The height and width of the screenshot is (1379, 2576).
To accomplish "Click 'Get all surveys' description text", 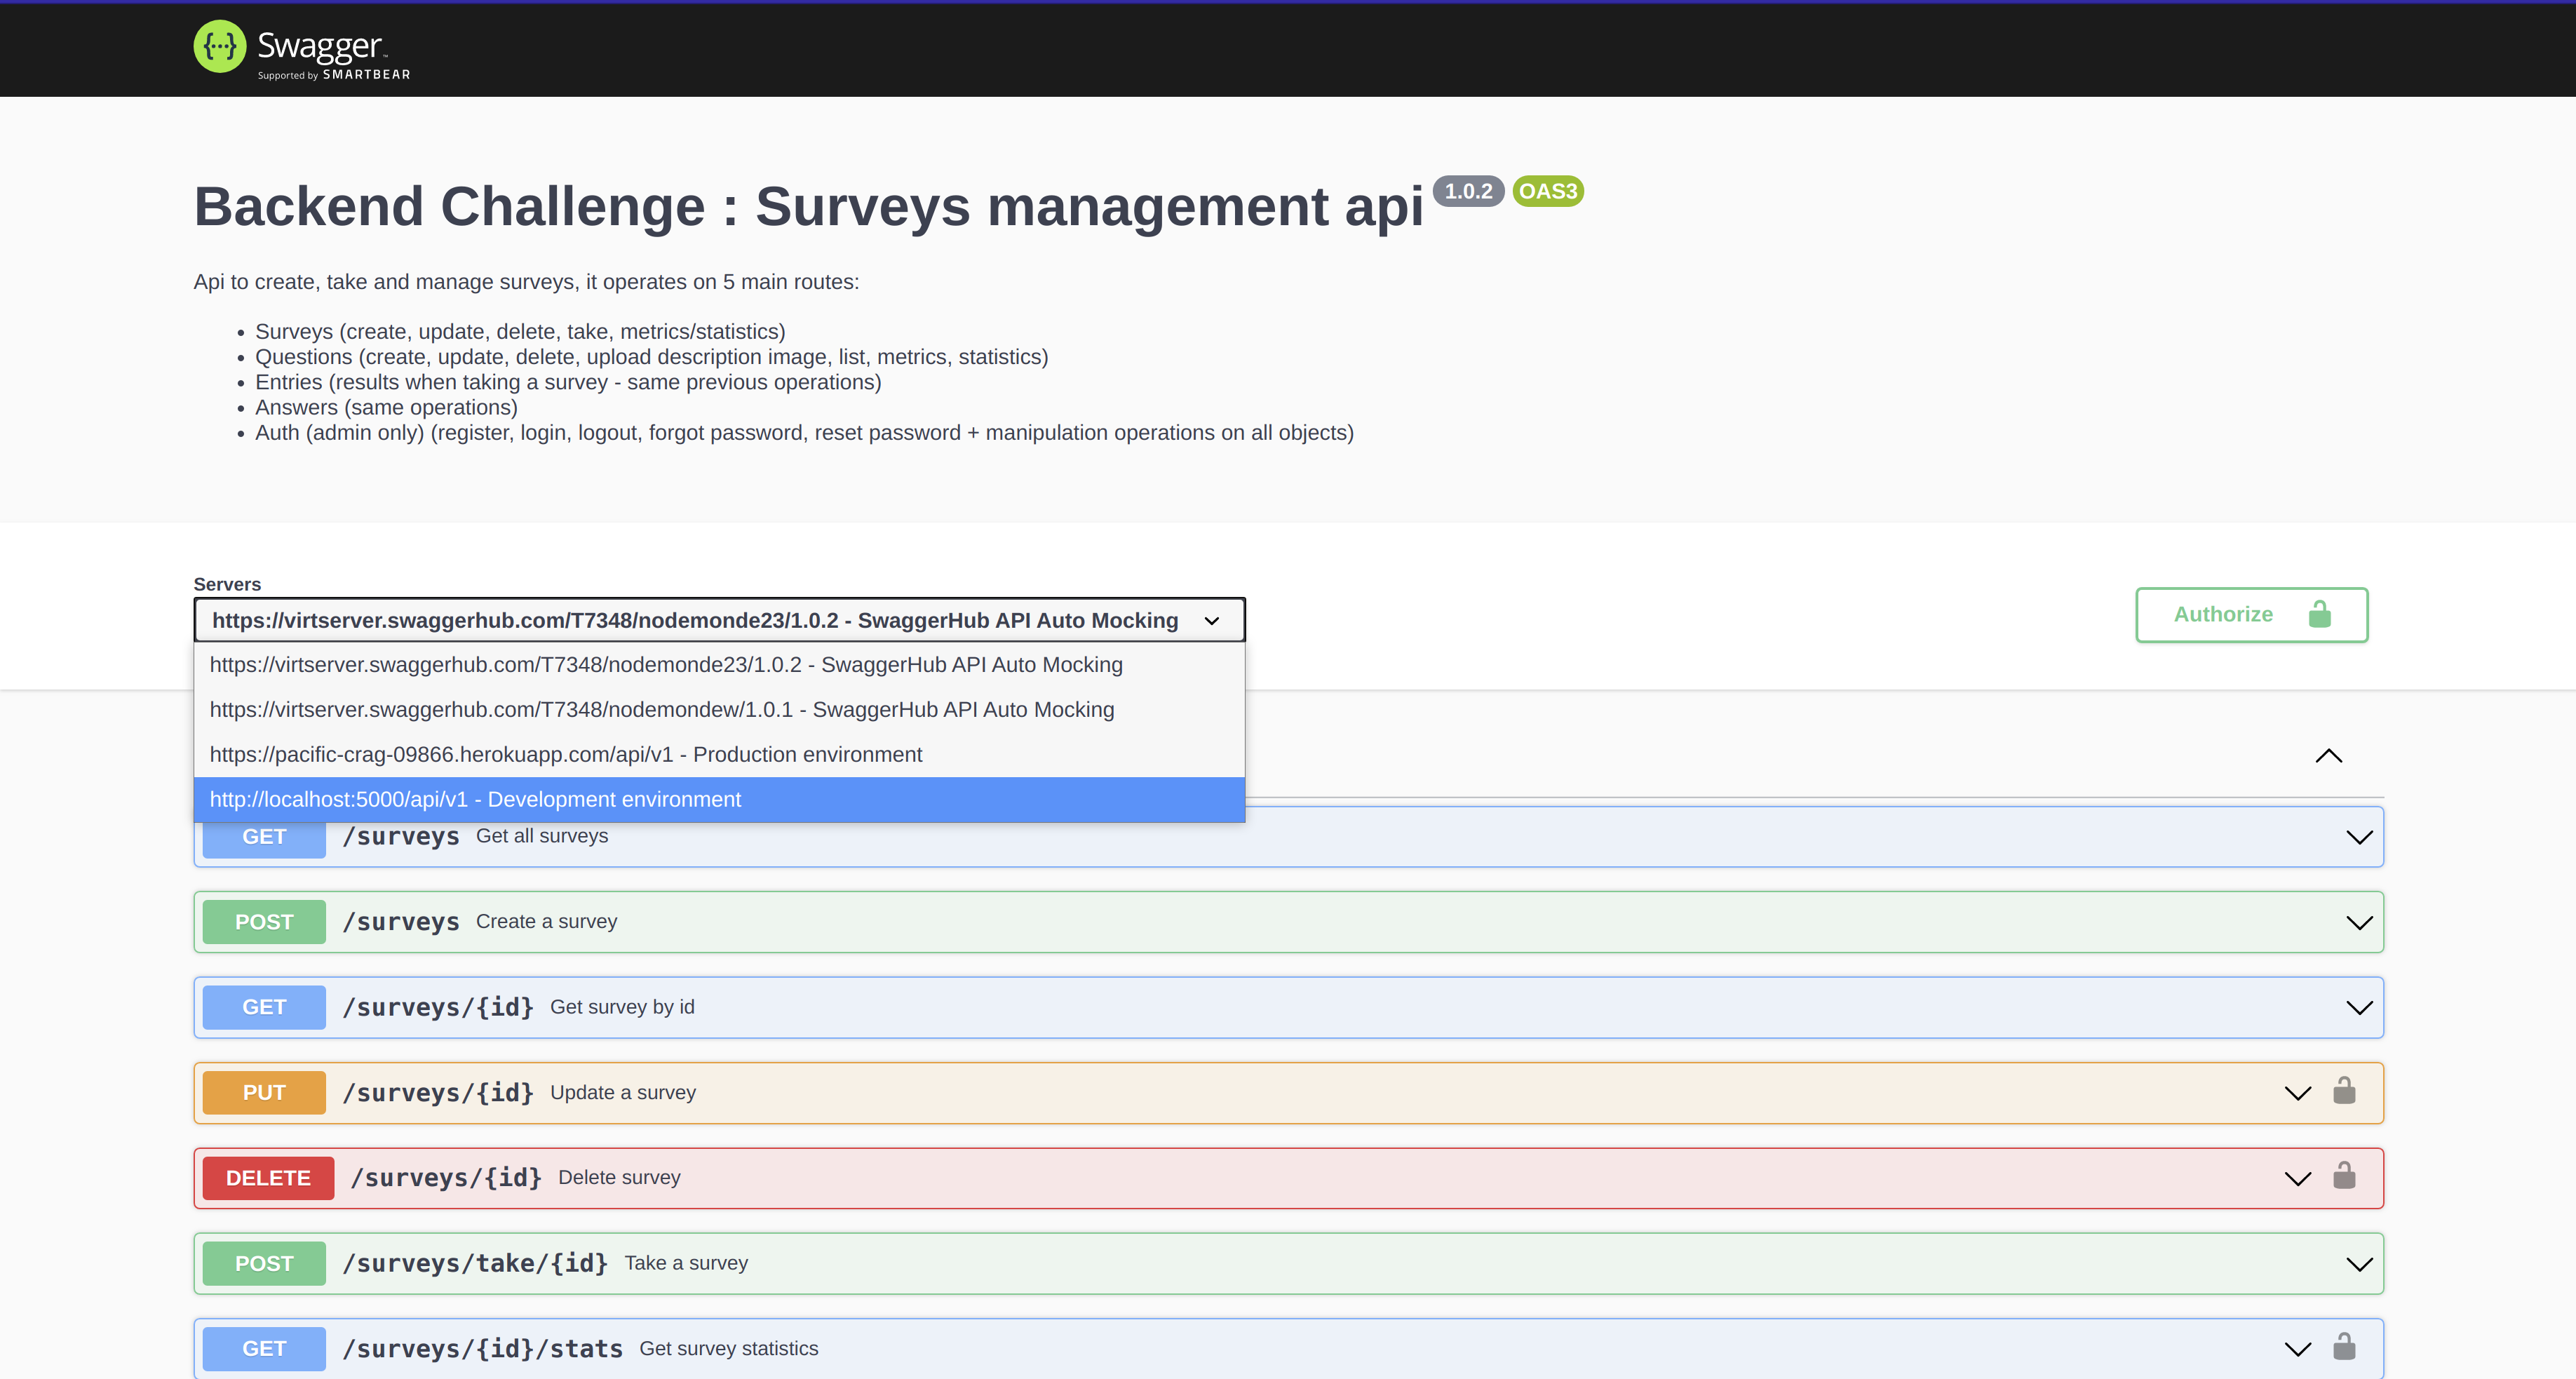I will point(542,836).
